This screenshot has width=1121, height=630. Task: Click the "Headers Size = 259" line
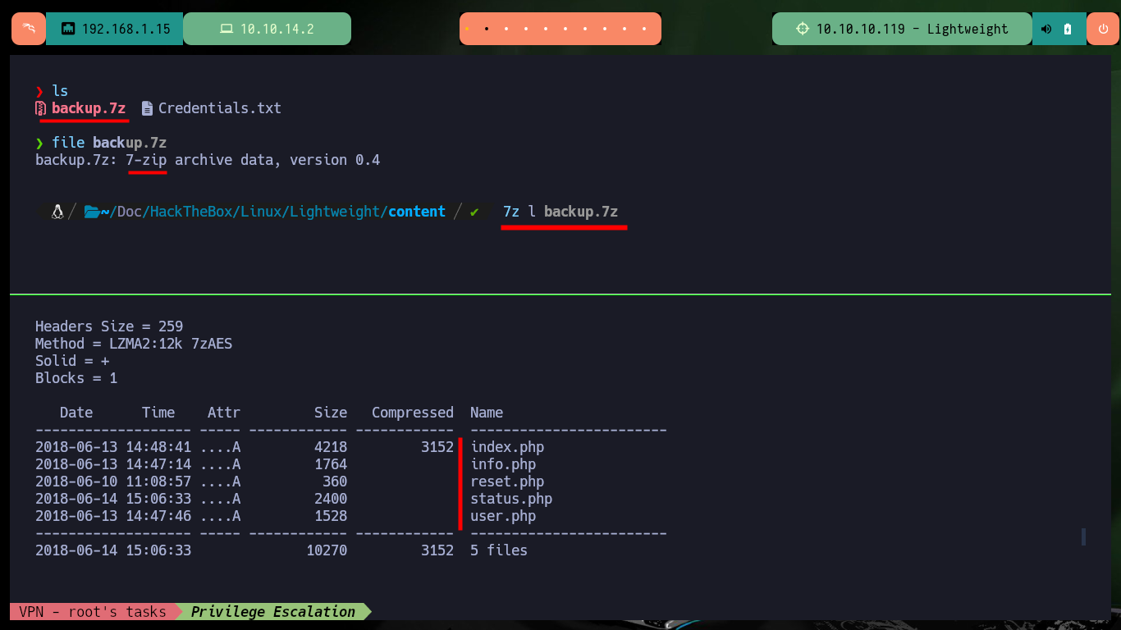coord(109,326)
